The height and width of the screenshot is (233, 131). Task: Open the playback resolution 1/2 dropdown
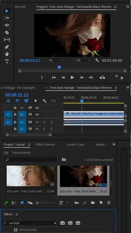(x=83, y=60)
